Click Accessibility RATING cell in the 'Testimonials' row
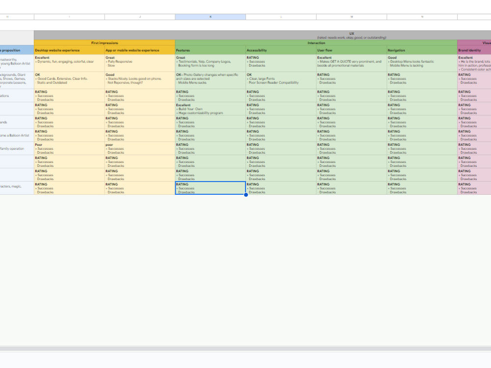The image size is (491, 368). pyautogui.click(x=281, y=63)
